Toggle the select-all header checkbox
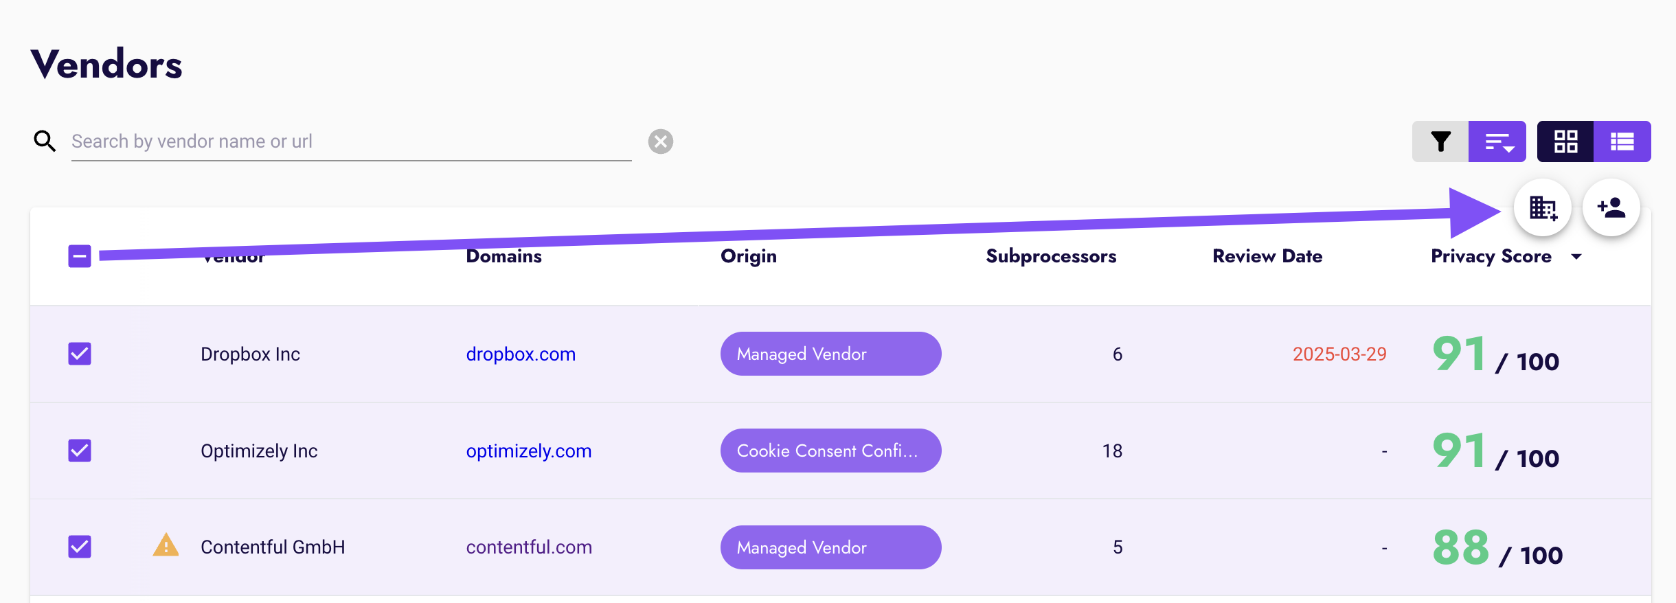This screenshot has width=1676, height=603. click(80, 256)
